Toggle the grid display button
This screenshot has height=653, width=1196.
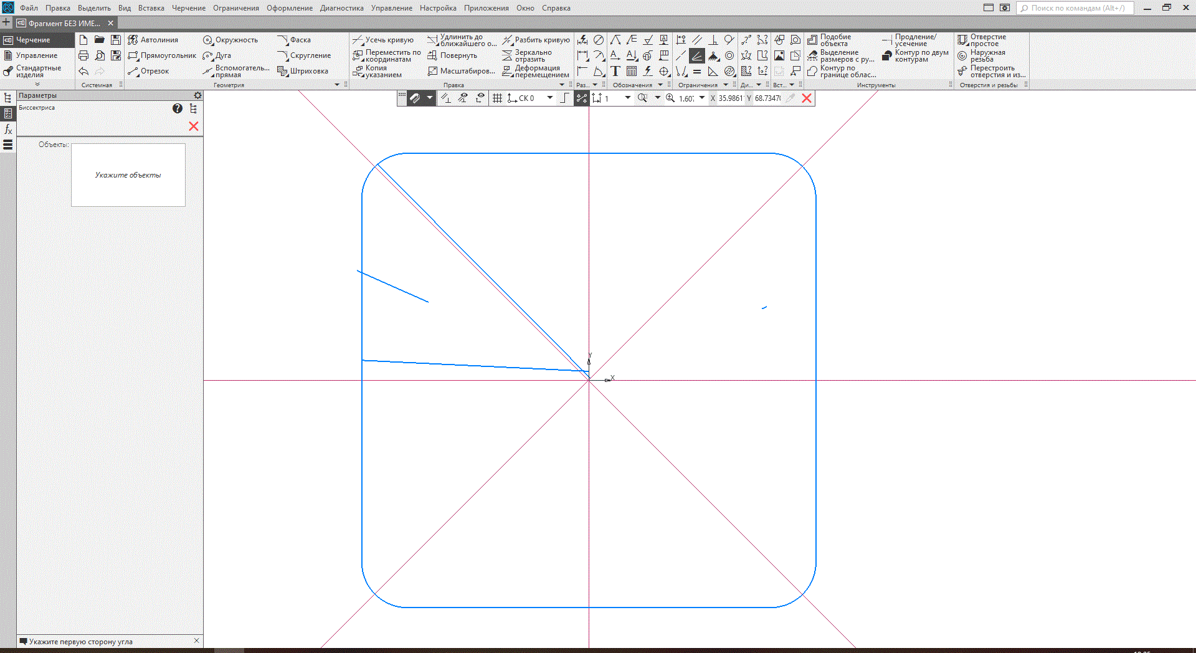click(497, 98)
